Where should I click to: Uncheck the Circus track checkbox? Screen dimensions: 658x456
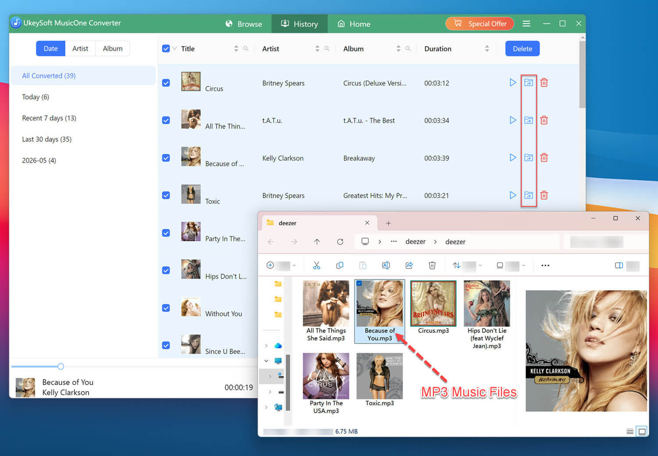tap(166, 82)
